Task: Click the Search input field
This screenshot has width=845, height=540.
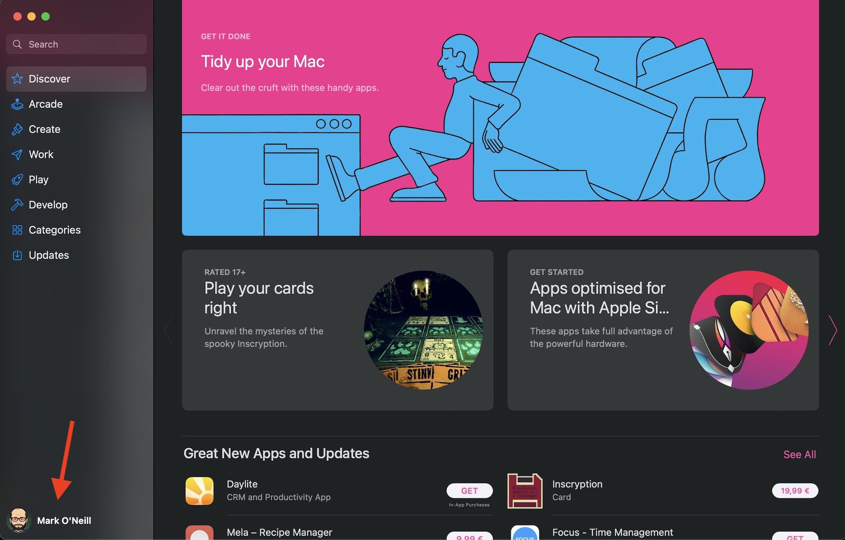Action: click(x=77, y=44)
